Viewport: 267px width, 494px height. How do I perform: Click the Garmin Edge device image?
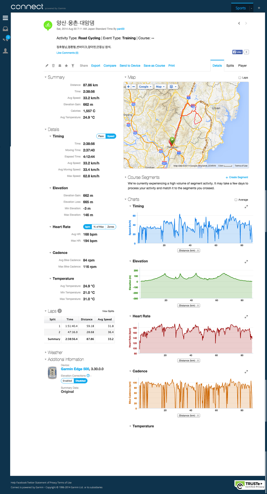52,373
